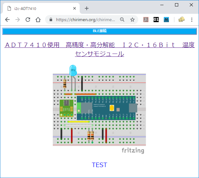Open the zoom magnifier in address bar
The height and width of the screenshot is (178, 199).
[122, 20]
